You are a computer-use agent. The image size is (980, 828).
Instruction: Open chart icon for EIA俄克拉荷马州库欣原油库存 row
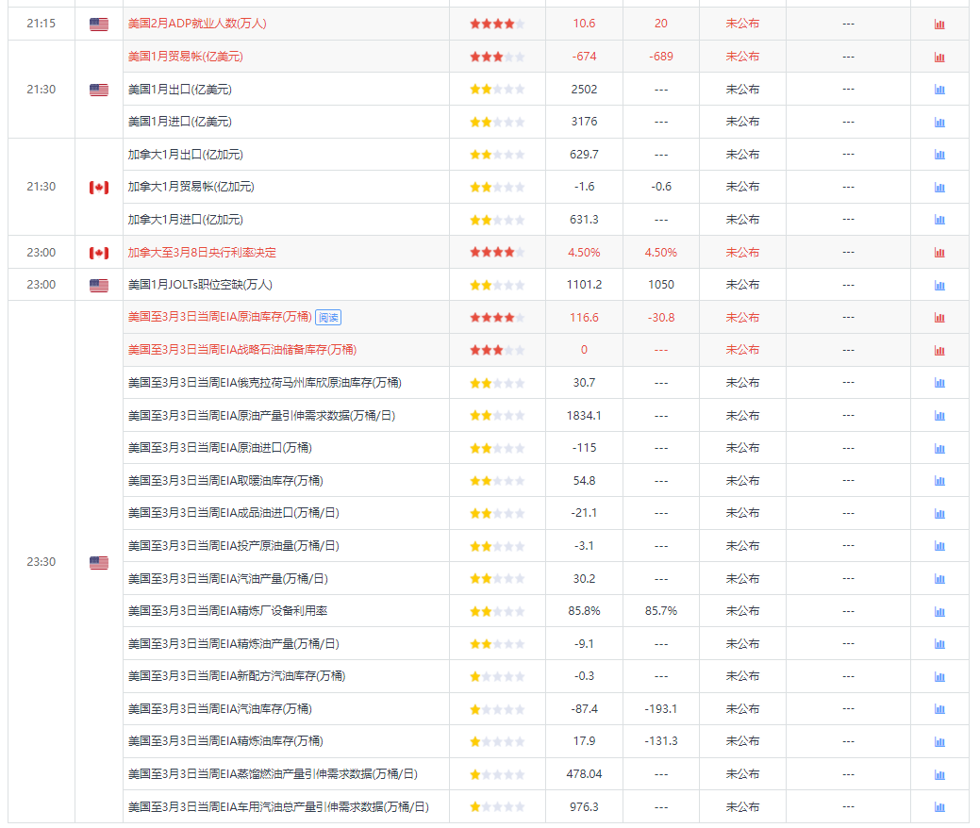click(x=939, y=383)
